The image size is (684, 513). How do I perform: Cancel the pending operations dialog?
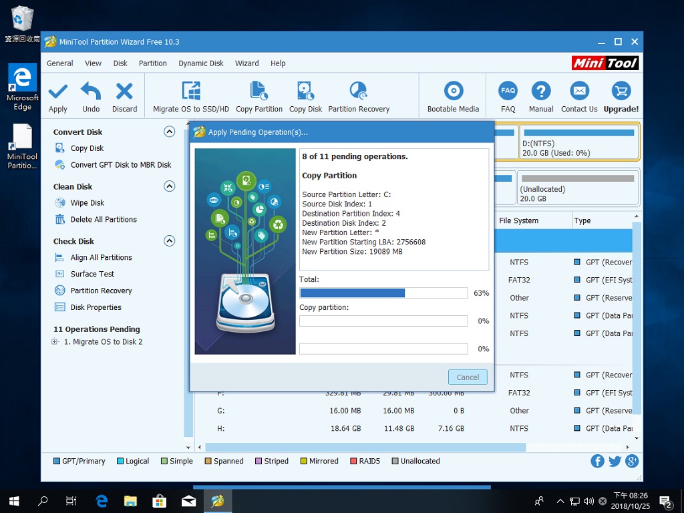point(468,377)
